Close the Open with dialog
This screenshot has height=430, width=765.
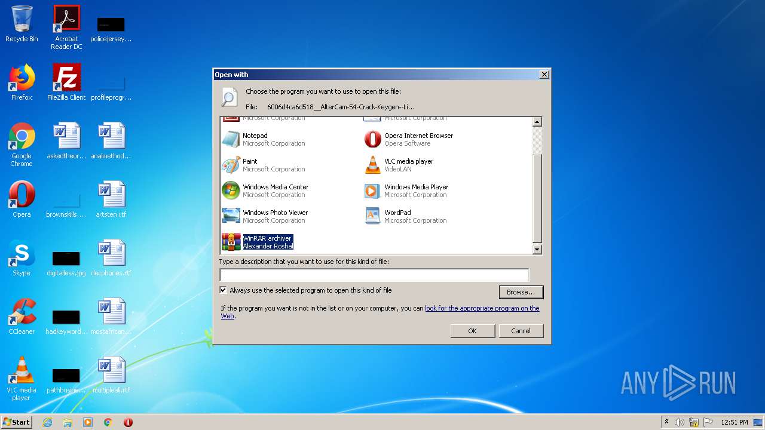544,75
